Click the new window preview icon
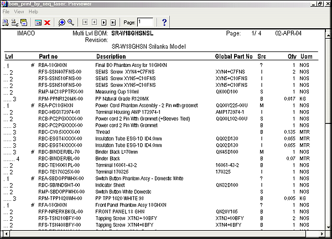This screenshot has width=332, height=239. [x=38, y=22]
